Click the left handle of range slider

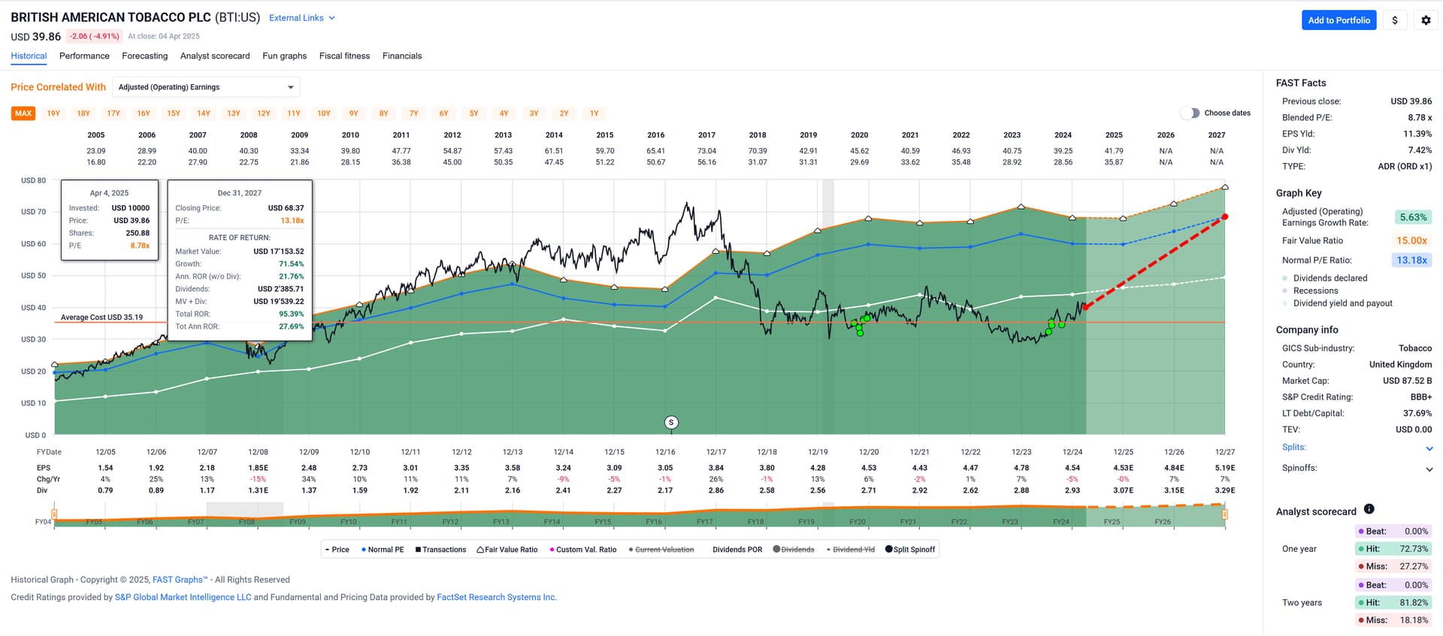point(54,514)
